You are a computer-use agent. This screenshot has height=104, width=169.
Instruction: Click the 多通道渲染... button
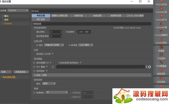point(21,72)
